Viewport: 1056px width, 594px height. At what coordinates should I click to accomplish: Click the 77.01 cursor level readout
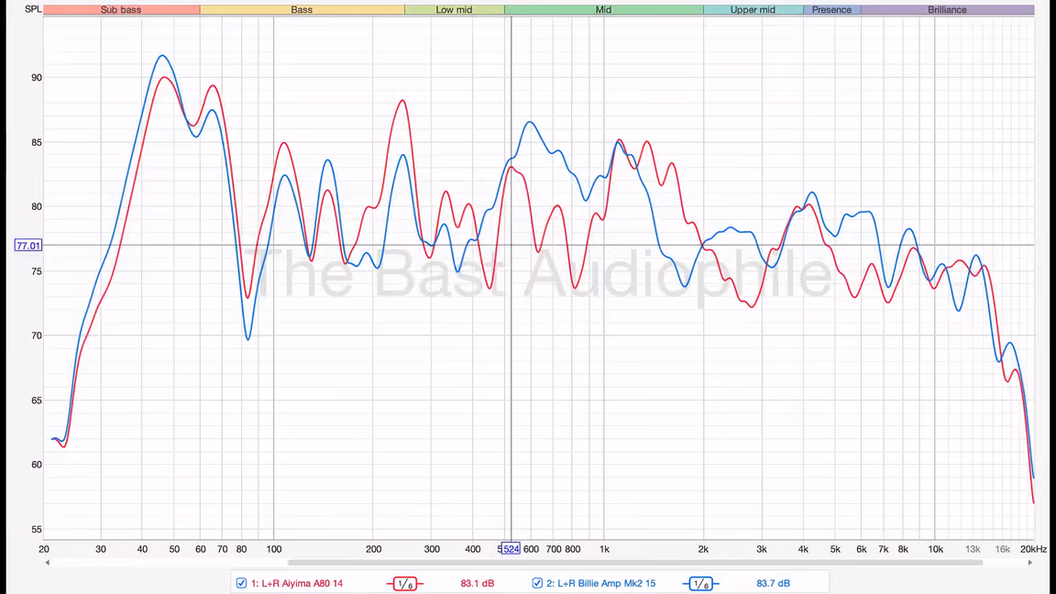tap(28, 246)
